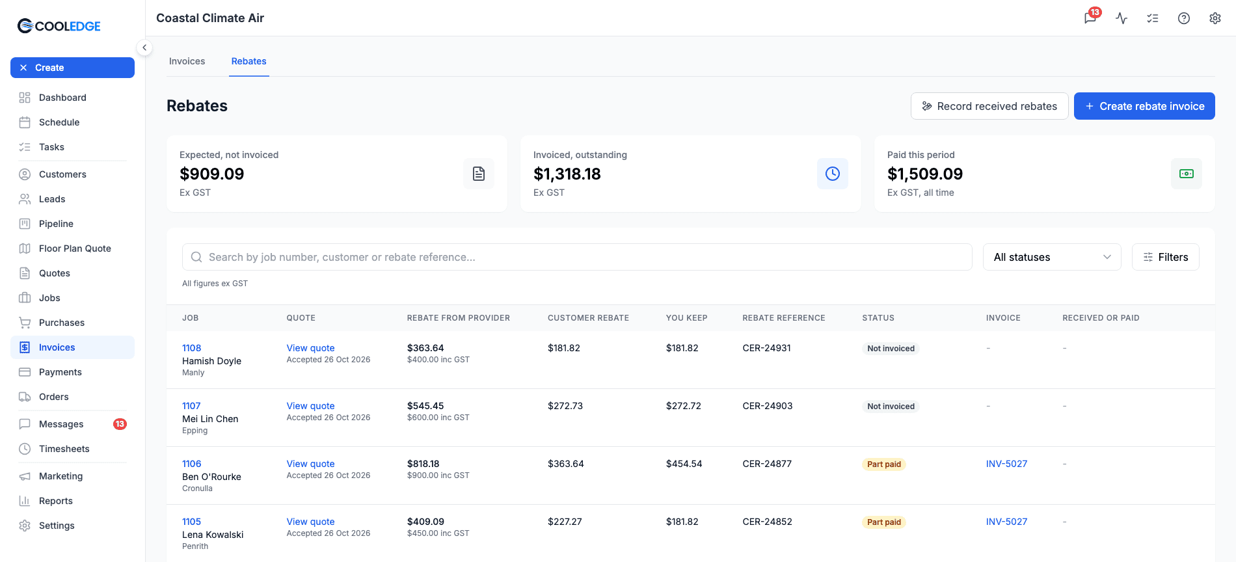Focus the rebate search field
The height and width of the screenshot is (562, 1236).
point(577,257)
